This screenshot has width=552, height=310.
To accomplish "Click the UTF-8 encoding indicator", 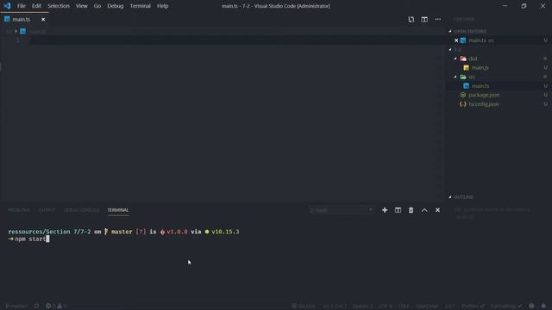I will (x=386, y=307).
